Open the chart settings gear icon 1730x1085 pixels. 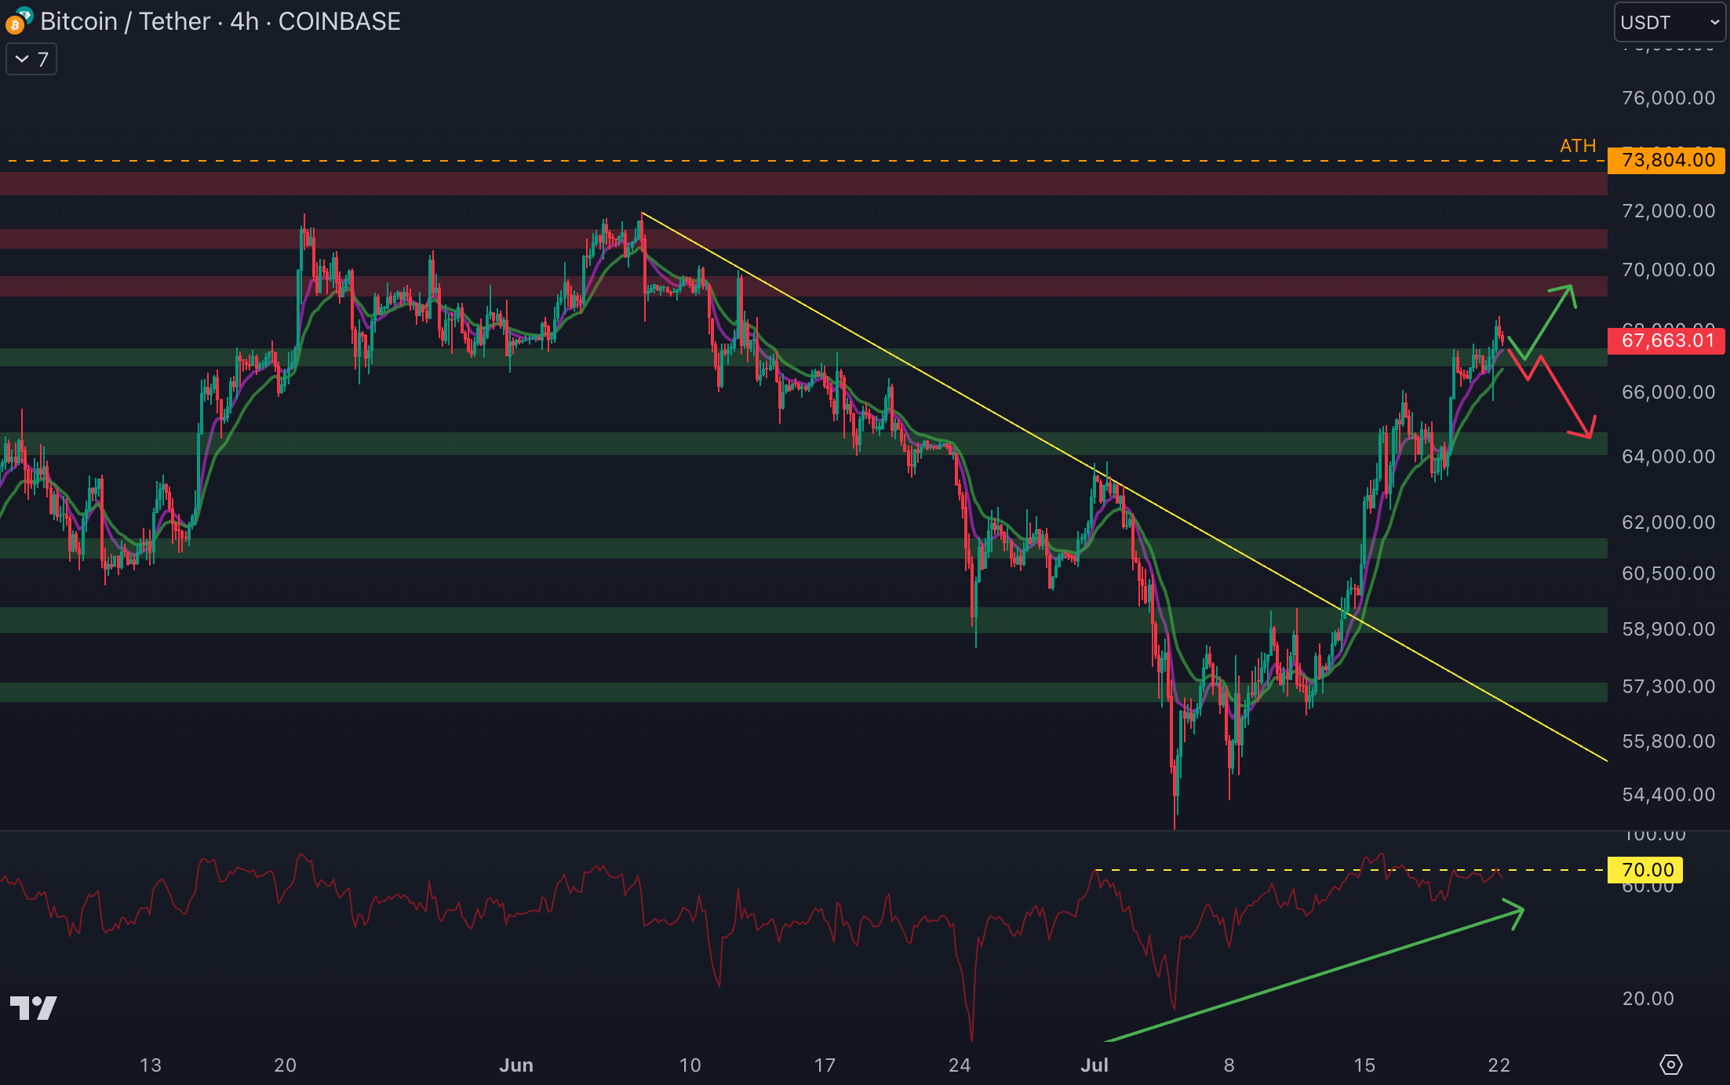pos(1670,1065)
